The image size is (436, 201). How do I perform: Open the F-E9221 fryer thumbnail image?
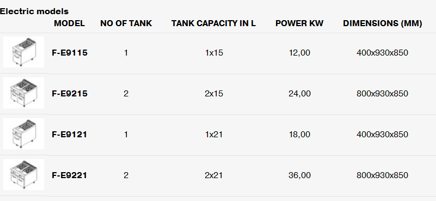pyautogui.click(x=23, y=174)
